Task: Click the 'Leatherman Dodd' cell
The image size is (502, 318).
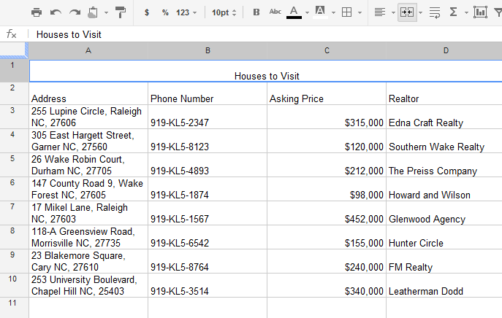Action: tap(444, 285)
